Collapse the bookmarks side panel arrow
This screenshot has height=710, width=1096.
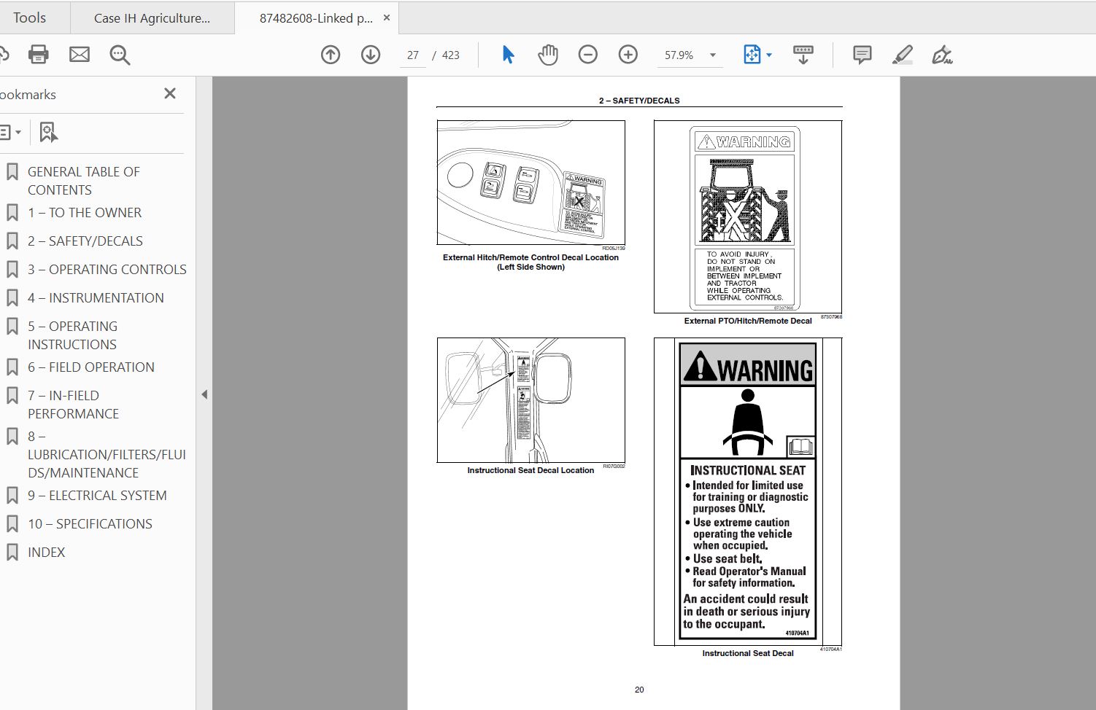204,394
